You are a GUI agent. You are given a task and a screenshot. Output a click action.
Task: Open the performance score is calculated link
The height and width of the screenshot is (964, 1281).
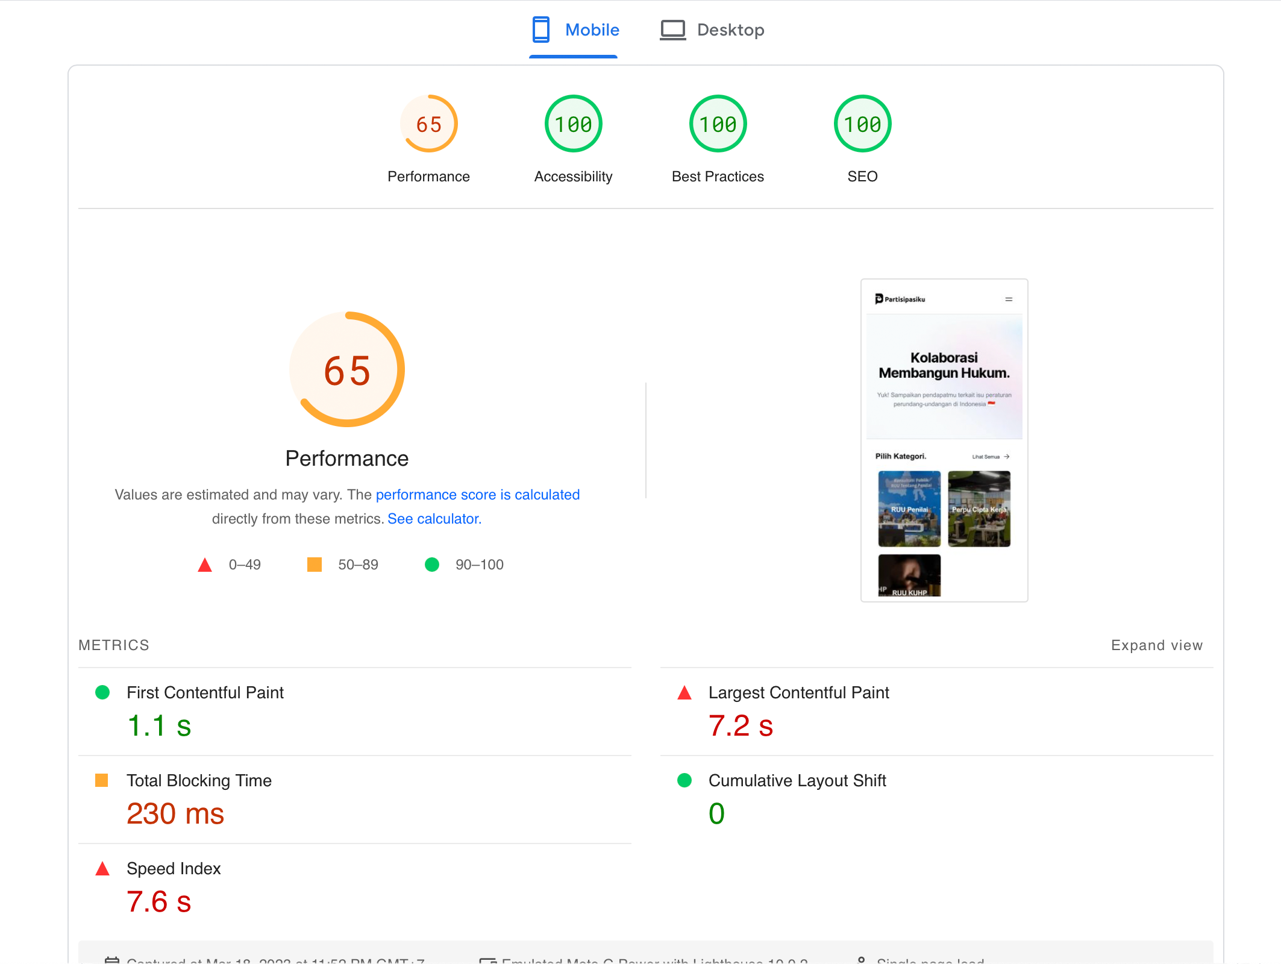click(477, 495)
